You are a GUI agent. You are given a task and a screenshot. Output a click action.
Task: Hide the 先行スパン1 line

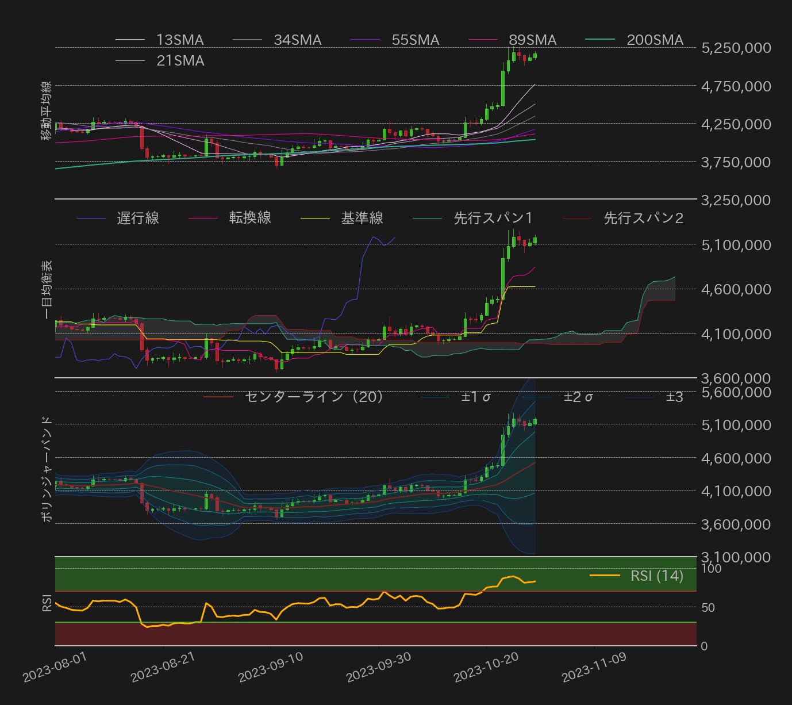pos(428,219)
